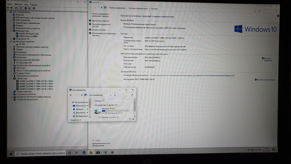Image resolution: width=291 pixels, height=164 pixels.
Task: Expand Сетевые адаптеры node
Action: [12, 92]
